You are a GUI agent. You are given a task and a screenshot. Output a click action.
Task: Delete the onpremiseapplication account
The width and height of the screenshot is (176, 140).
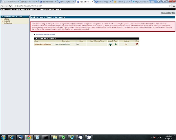[x=137, y=44]
